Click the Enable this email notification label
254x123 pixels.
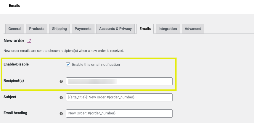(96, 65)
